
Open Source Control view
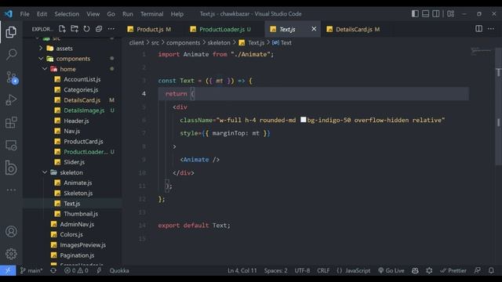(x=12, y=78)
